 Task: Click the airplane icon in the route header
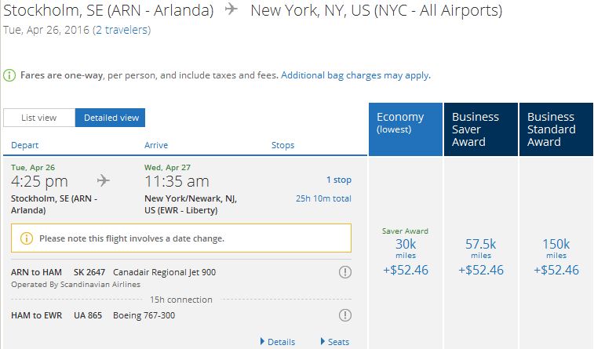231,10
